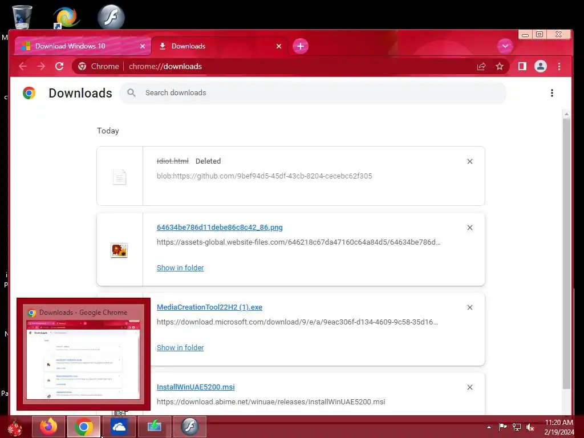Screen dimensions: 584x438
Task: Open the clock showing 11:20 AM
Action: click(x=559, y=427)
